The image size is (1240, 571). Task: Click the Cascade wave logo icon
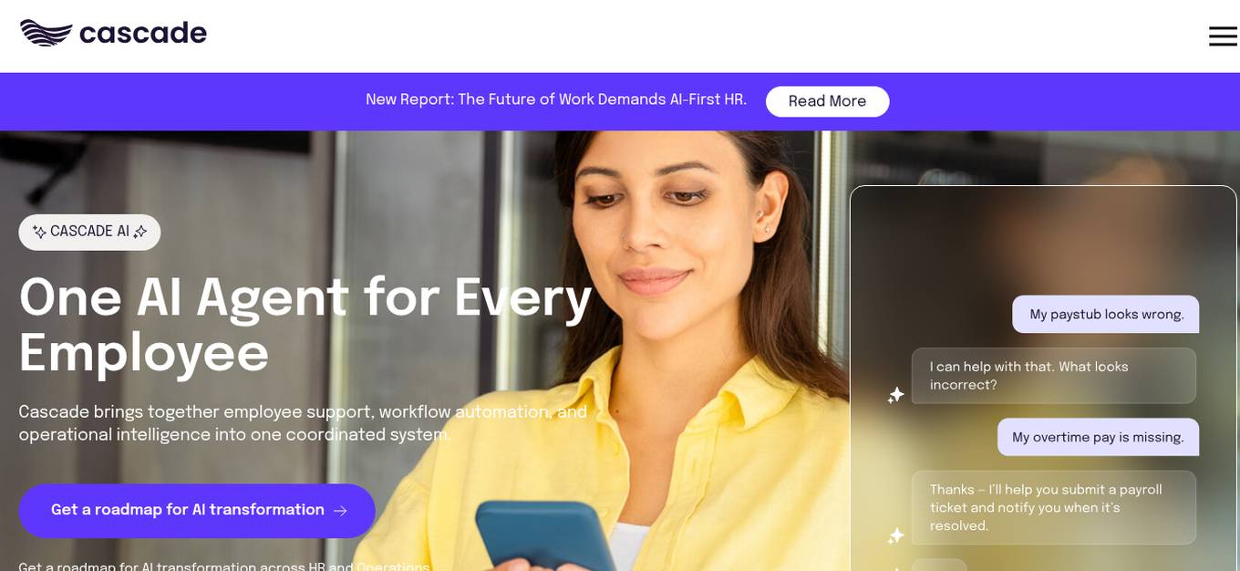(46, 33)
